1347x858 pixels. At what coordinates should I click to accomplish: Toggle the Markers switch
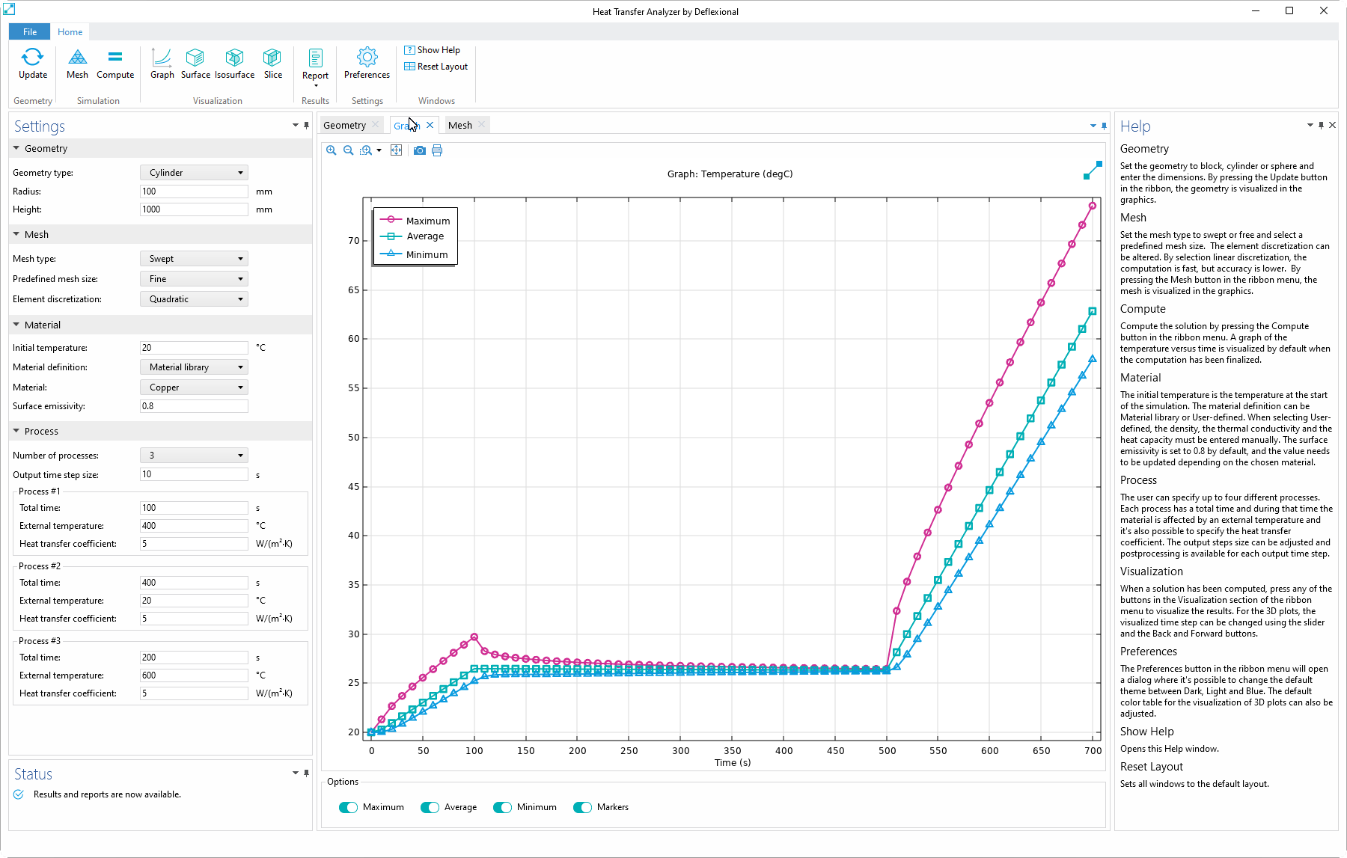click(582, 807)
